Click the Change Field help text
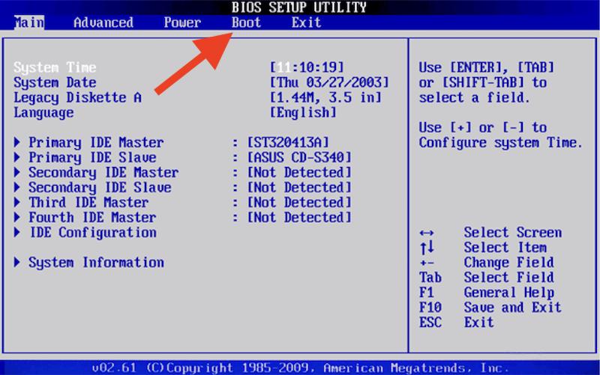 click(509, 262)
